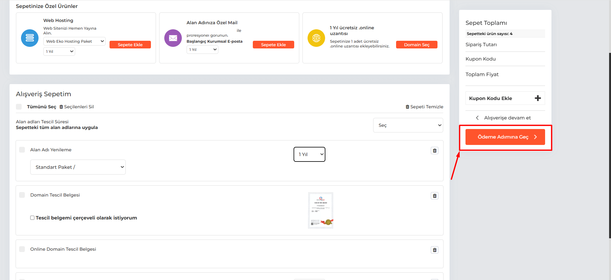Screen dimensions: 611x280
Task: Delete Online Domain Tescil Belgesi via trash icon
Action: pos(434,250)
